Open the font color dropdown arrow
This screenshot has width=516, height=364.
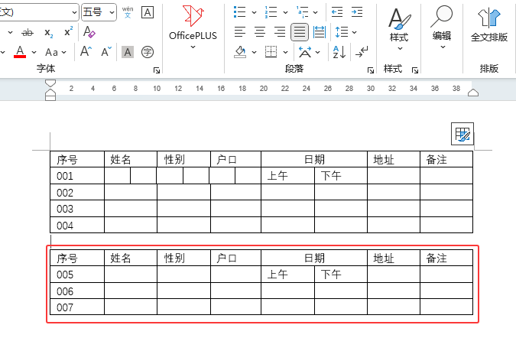34,52
